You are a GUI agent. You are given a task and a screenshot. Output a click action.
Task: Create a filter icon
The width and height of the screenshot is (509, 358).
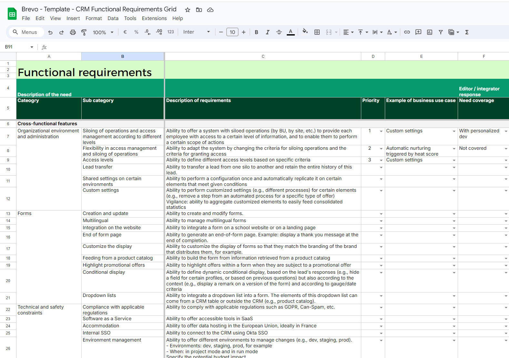[441, 32]
